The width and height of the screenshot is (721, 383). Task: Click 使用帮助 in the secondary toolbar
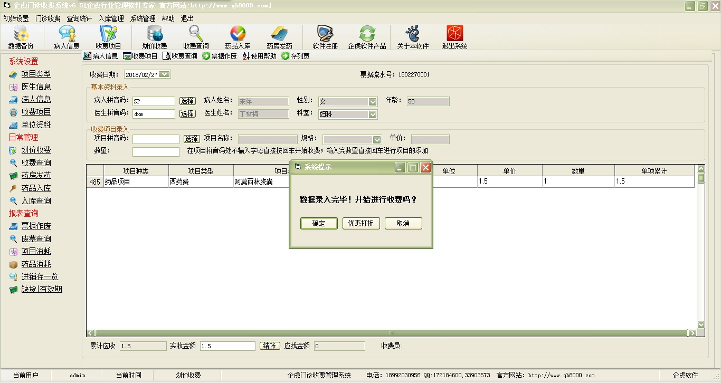(x=259, y=56)
